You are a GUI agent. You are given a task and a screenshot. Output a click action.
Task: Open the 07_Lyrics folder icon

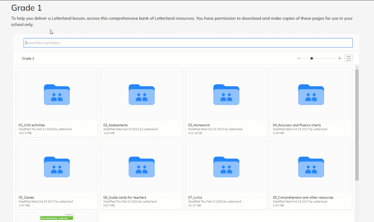[x=226, y=167]
